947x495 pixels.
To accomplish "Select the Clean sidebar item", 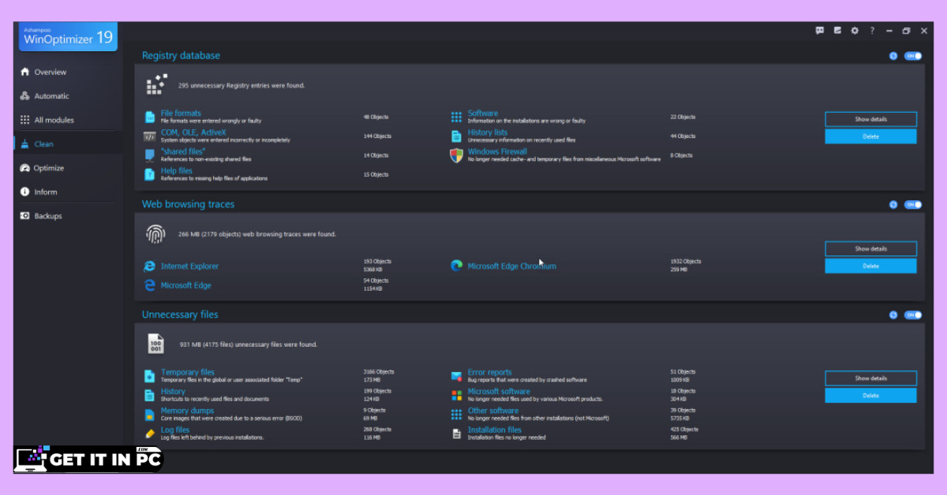I will coord(69,144).
